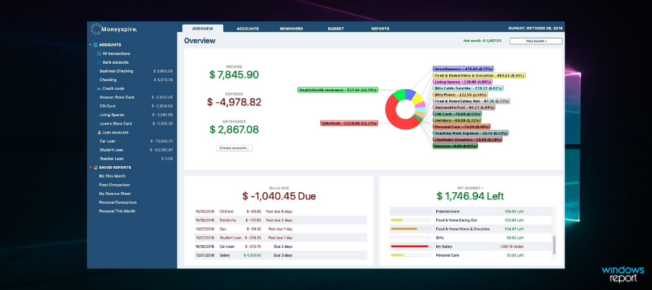
Task: Switch to the Overview tab
Action: [x=203, y=29]
